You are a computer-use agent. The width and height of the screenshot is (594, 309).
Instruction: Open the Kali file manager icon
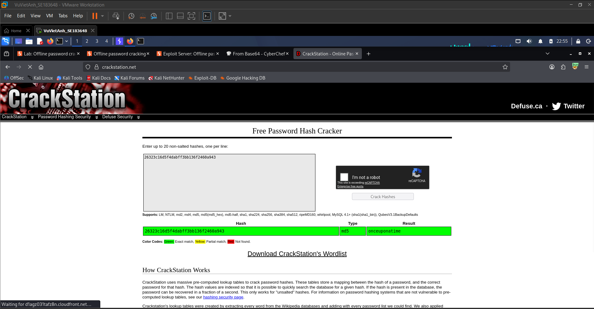click(x=29, y=41)
